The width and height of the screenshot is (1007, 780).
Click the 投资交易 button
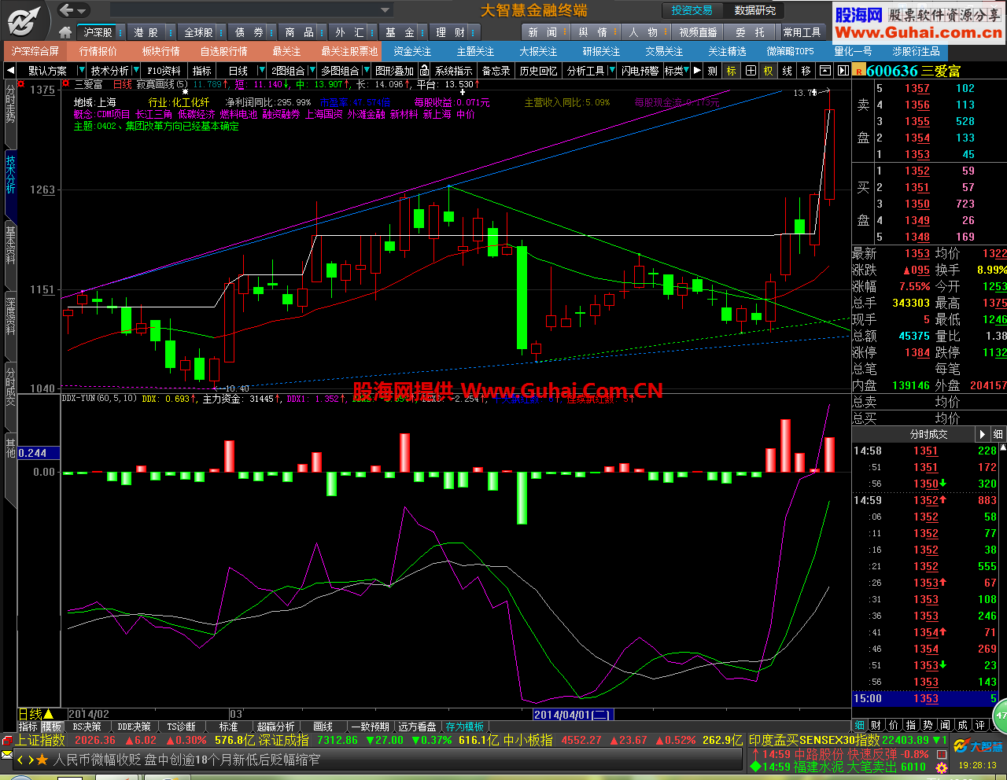(x=692, y=10)
